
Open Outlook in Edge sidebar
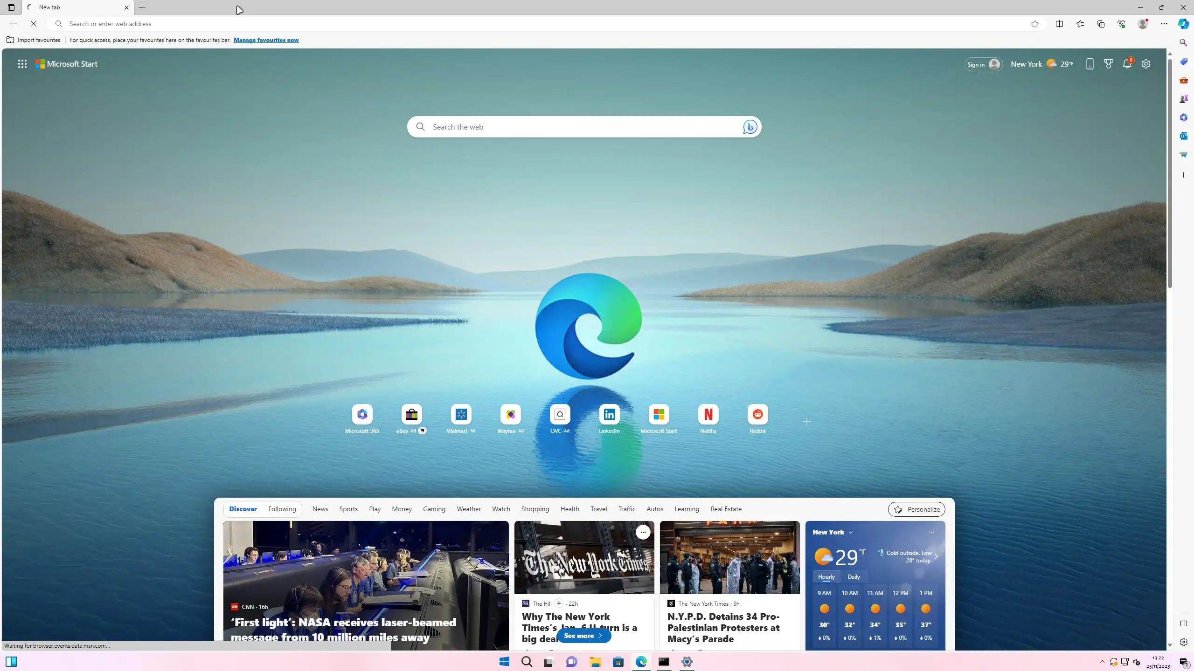click(1183, 136)
